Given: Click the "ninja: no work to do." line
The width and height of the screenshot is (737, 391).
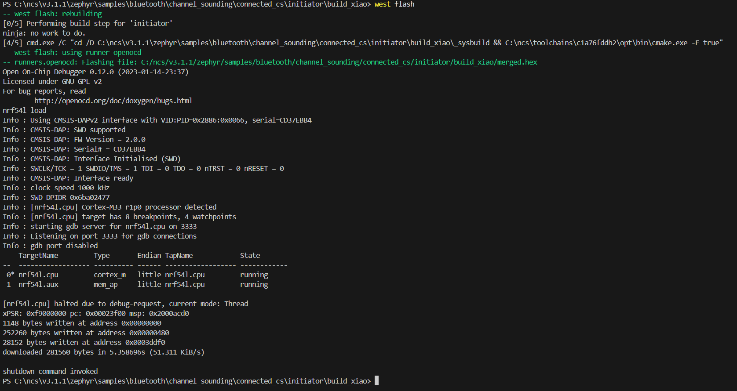Looking at the screenshot, I should [x=44, y=33].
